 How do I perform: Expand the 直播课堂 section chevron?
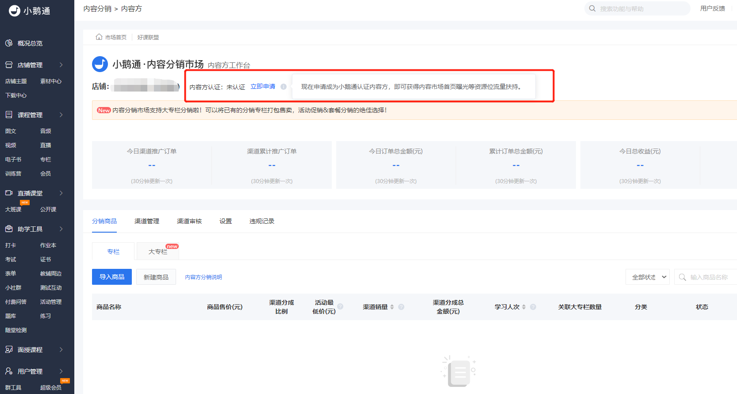(x=61, y=193)
